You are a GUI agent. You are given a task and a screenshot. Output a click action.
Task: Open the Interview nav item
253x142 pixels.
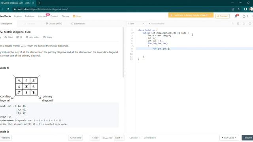[x=42, y=16]
